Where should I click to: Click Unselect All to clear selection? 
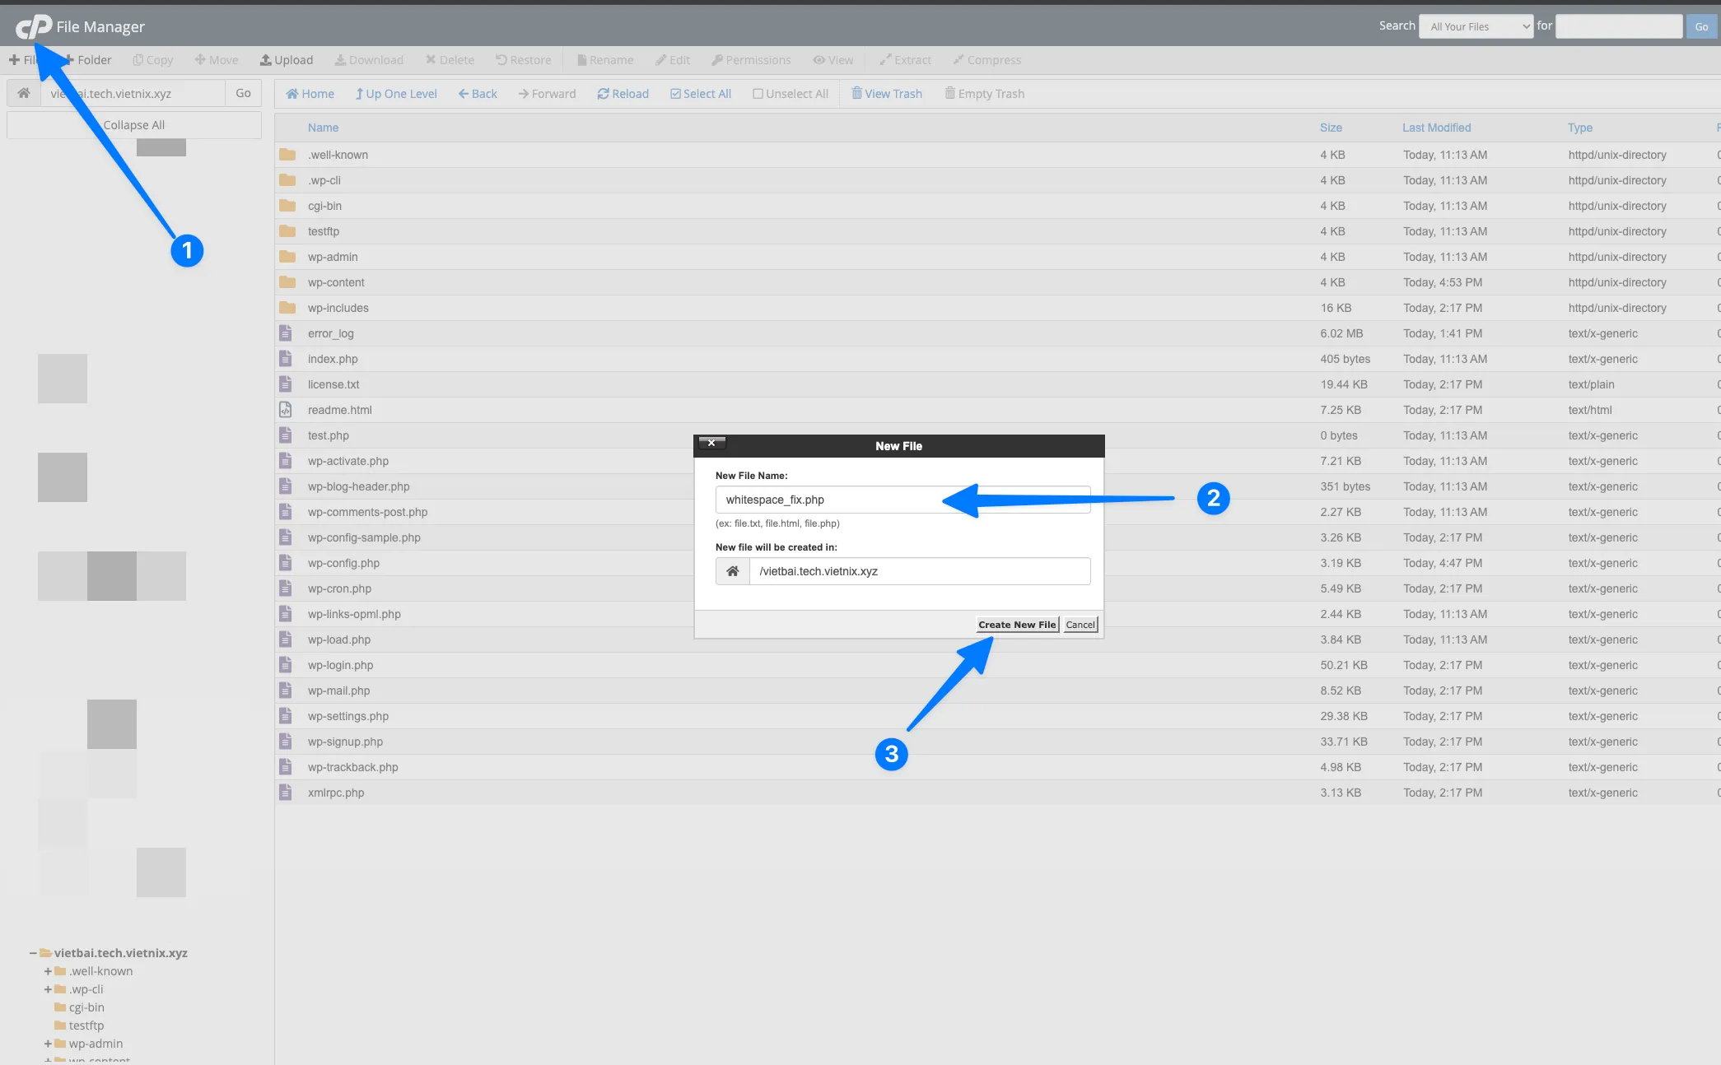tap(790, 93)
